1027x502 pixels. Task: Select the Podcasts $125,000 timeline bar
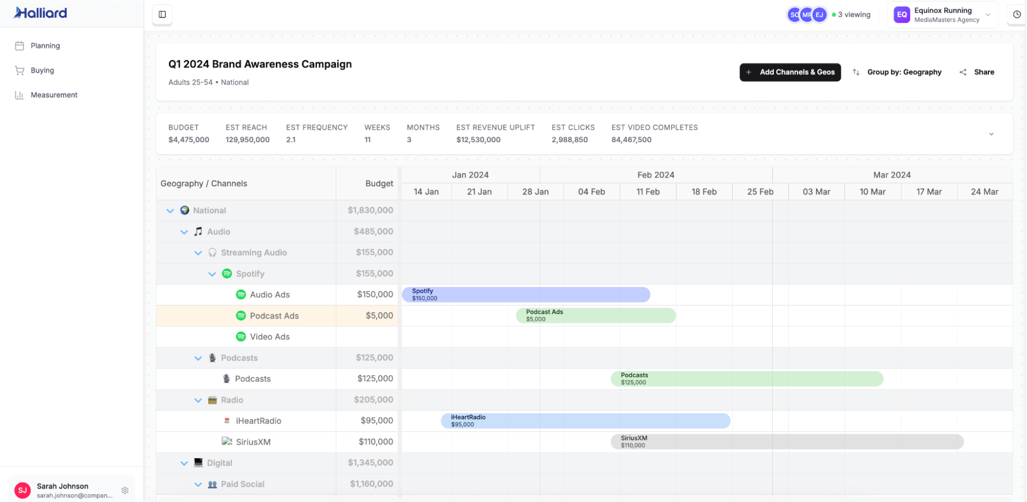746,379
